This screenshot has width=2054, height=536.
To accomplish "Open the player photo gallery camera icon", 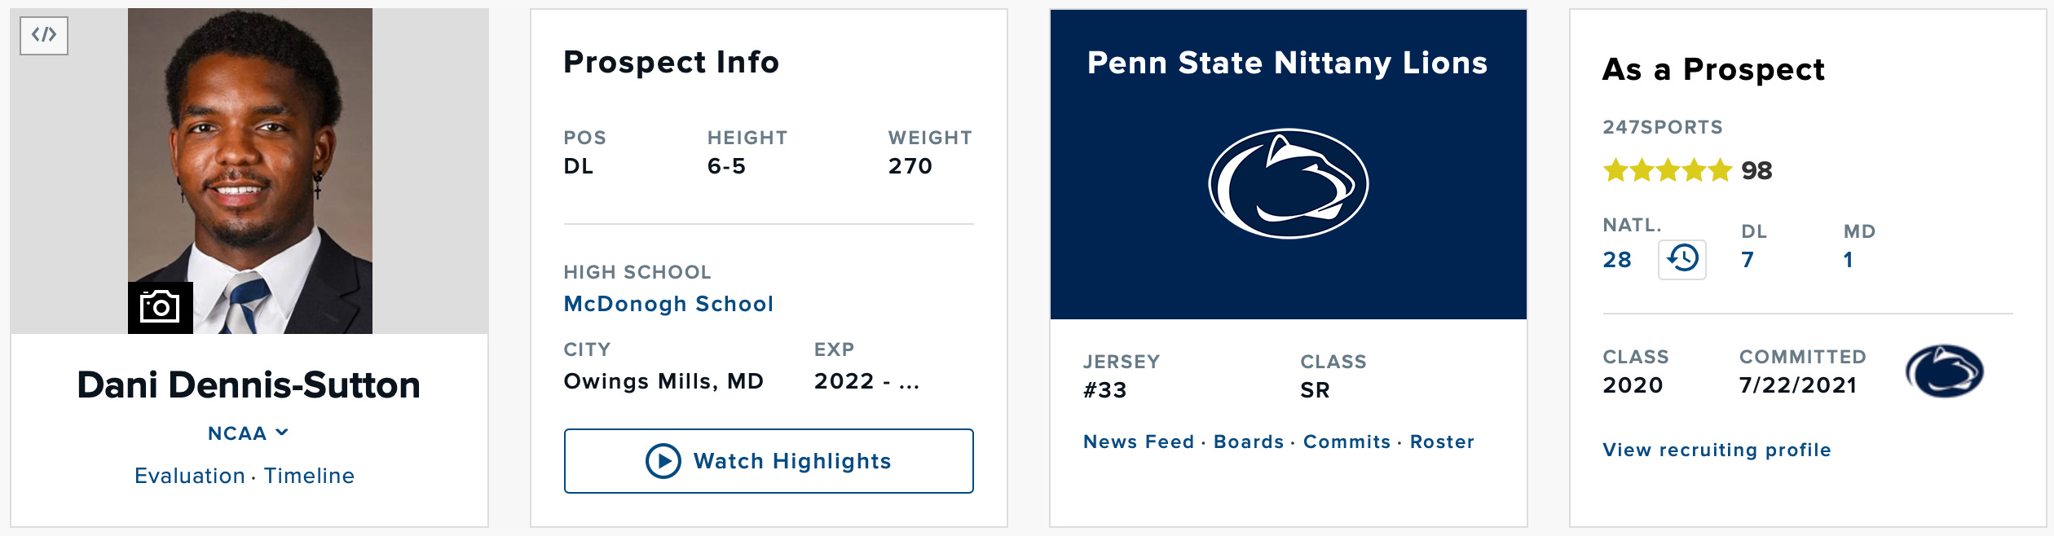I will [160, 307].
